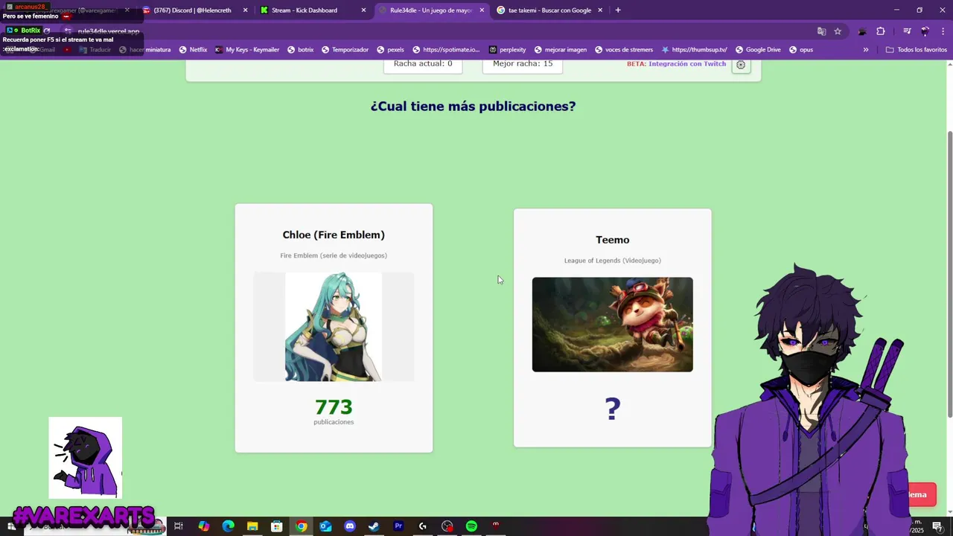Open the spotimate.io bookmark

click(x=446, y=50)
